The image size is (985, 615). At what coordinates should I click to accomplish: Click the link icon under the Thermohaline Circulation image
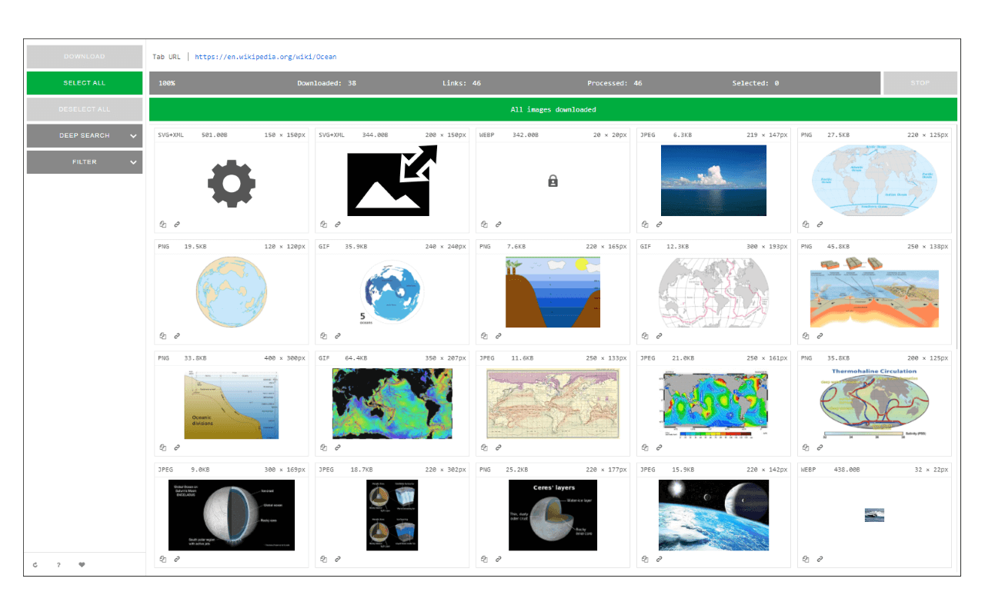pyautogui.click(x=820, y=447)
